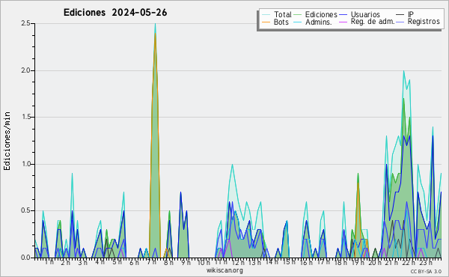Image resolution: width=449 pixels, height=277 pixels.
Task: Click the 'IP' legend label
Action: click(x=411, y=14)
